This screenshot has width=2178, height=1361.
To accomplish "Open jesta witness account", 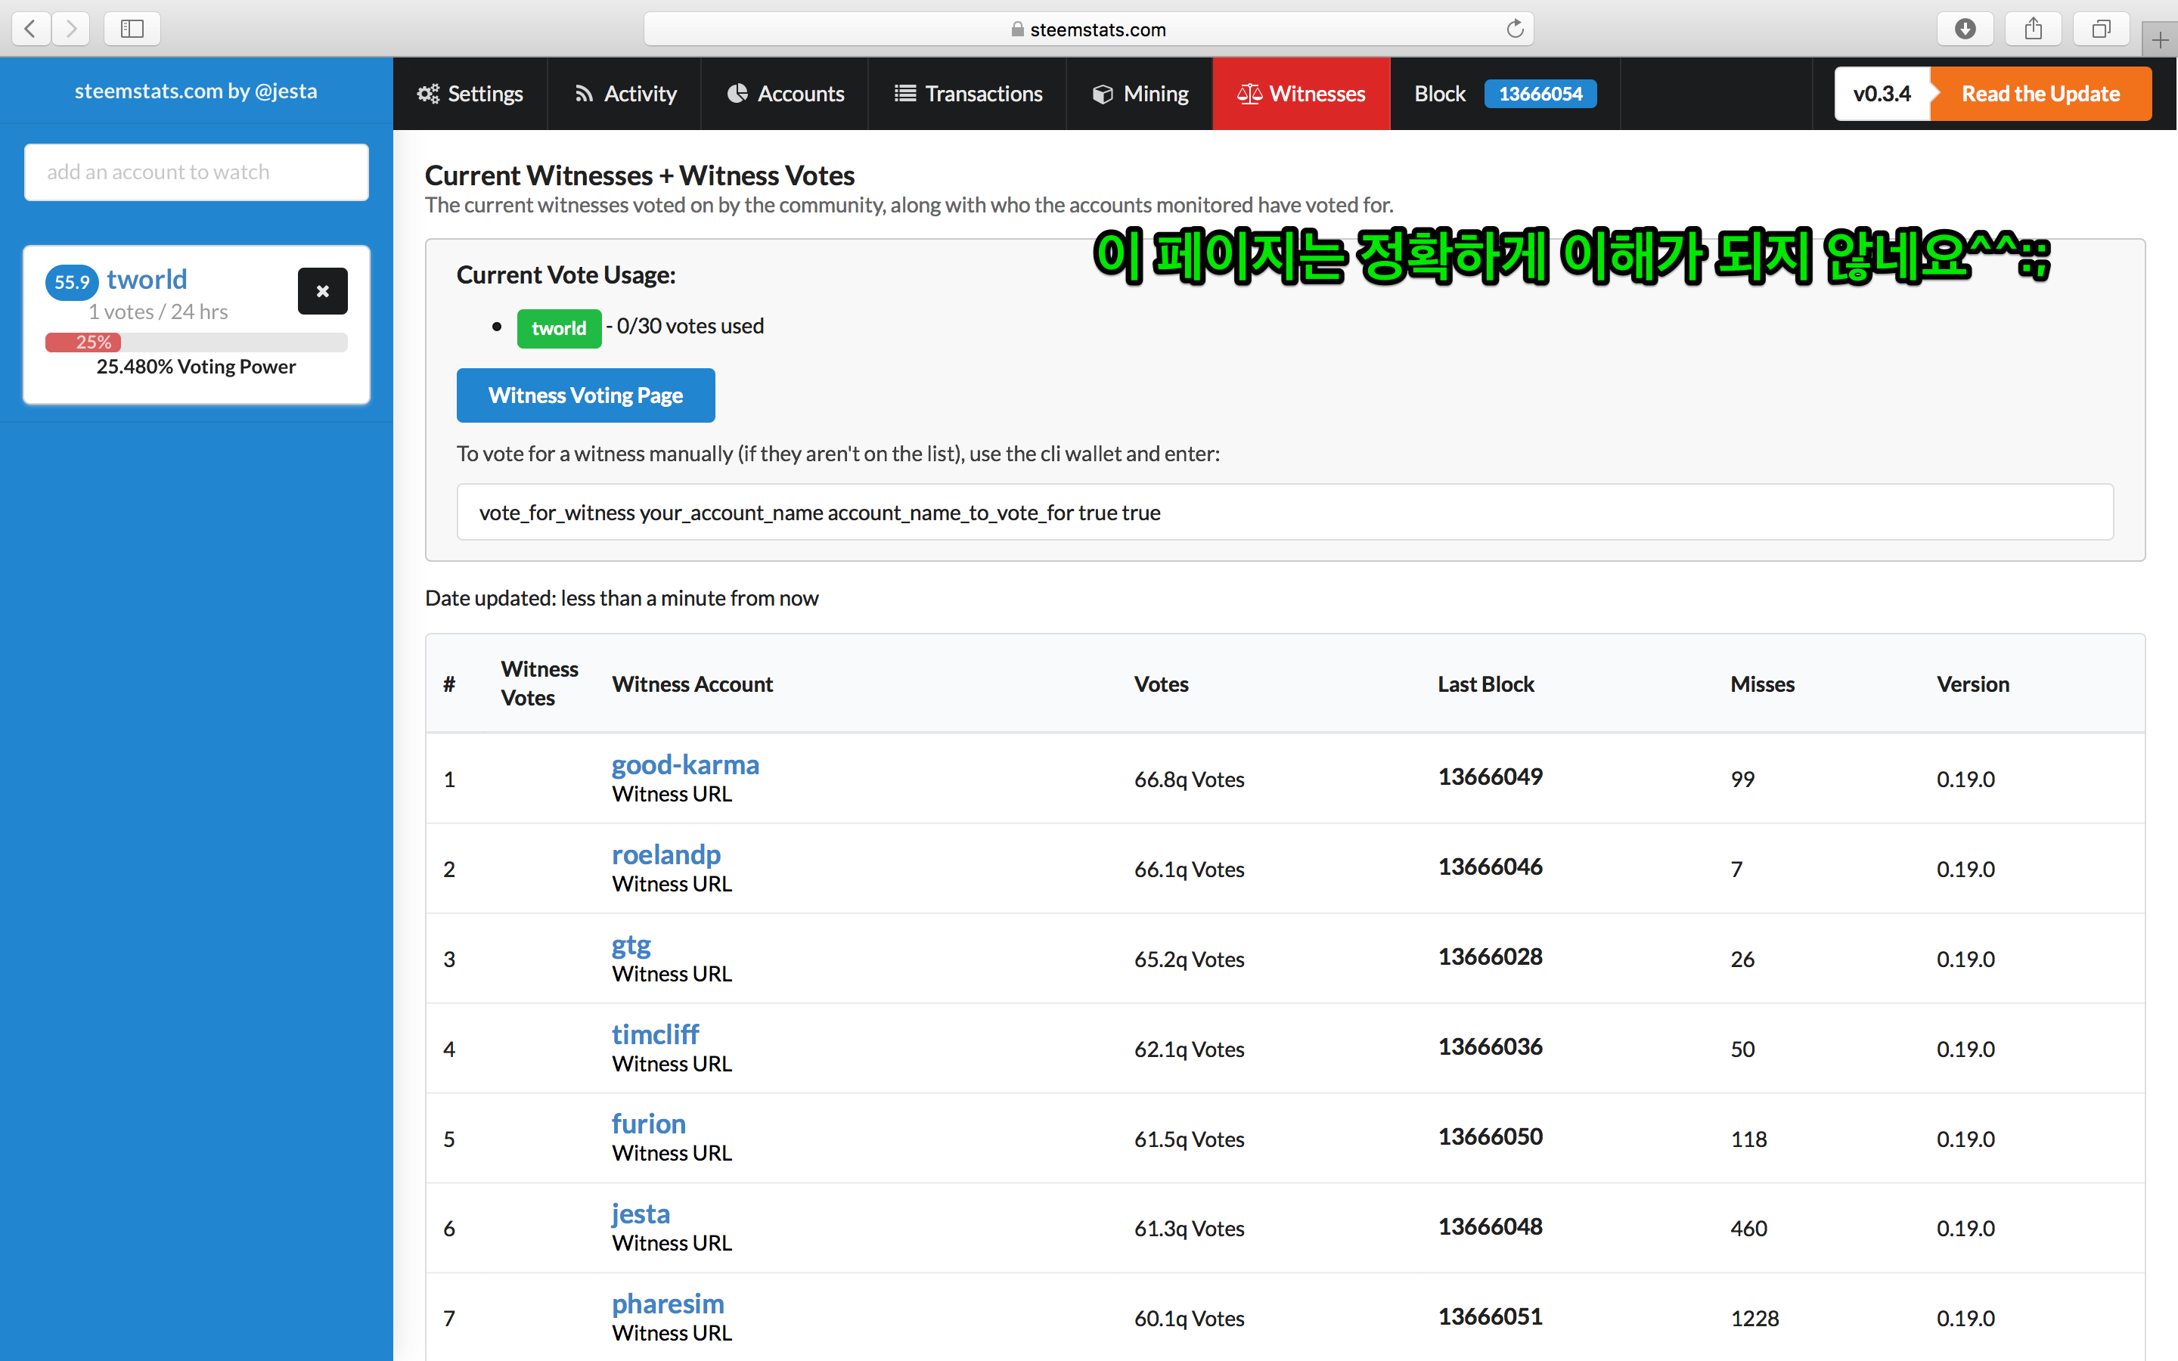I will coord(641,1214).
